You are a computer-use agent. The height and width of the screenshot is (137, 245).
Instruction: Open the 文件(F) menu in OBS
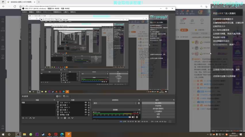coord(24,12)
